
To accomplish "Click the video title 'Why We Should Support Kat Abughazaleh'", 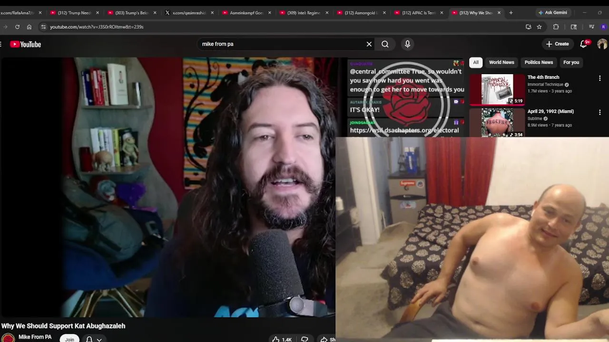I will point(63,326).
